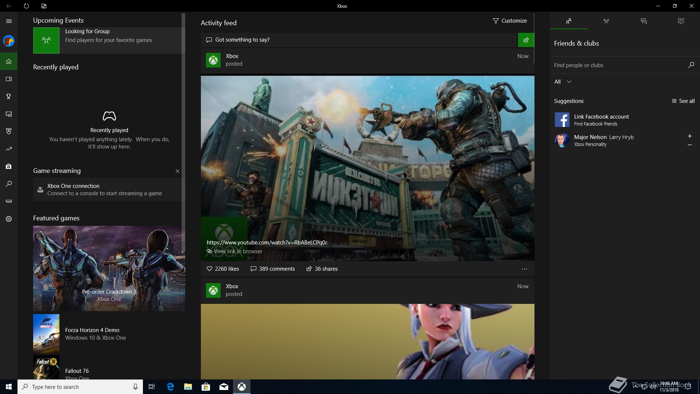Viewport: 700px width, 394px height.
Task: Click the Facebook logo icon
Action: click(x=562, y=120)
